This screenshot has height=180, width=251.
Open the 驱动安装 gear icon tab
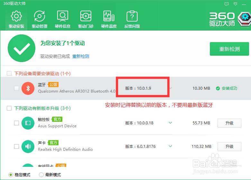point(16,16)
